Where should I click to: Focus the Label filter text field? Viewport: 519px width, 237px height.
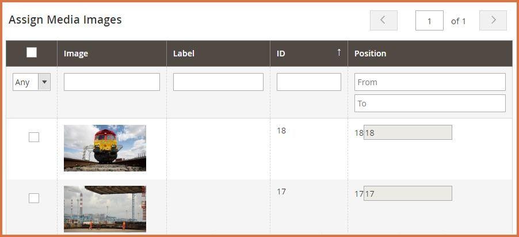[218, 82]
